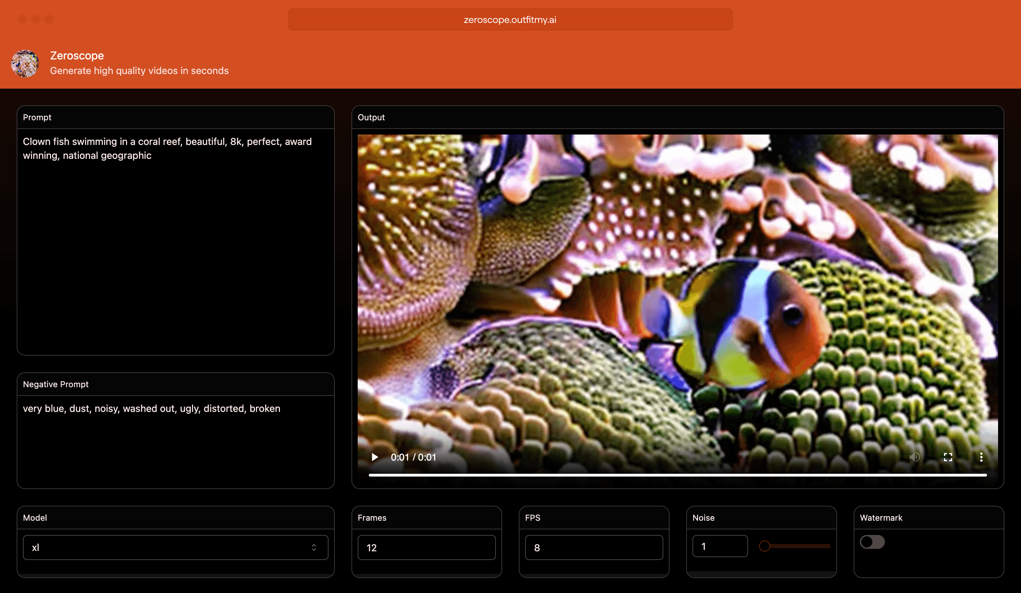
Task: Click the Zeroscope heading in the header
Action: (x=77, y=56)
